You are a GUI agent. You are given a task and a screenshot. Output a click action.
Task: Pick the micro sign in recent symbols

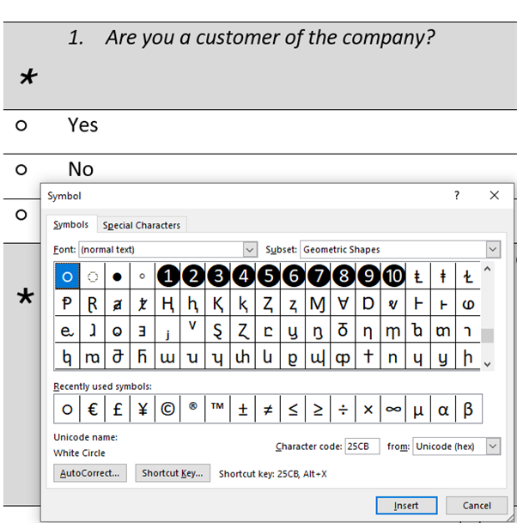click(x=418, y=409)
